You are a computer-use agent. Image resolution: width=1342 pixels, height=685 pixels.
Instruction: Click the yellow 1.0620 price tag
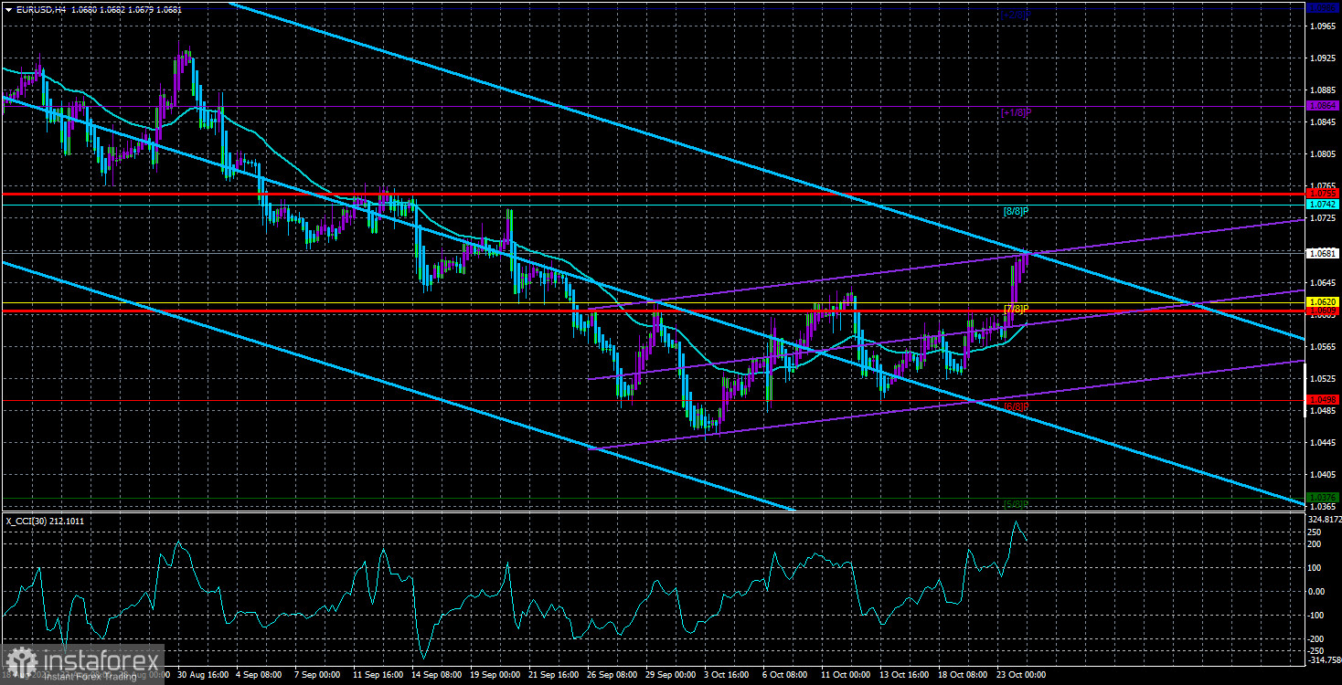tap(1323, 301)
